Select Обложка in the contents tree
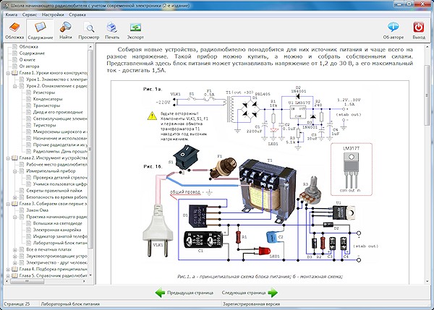Image resolution: width=434 pixels, height=310 pixels. pos(28,47)
